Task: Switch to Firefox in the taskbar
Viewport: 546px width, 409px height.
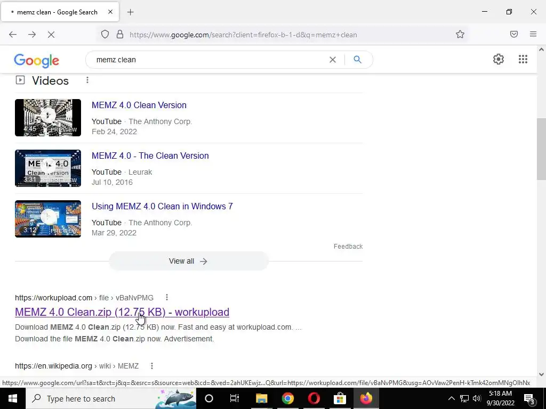Action: pyautogui.click(x=366, y=398)
